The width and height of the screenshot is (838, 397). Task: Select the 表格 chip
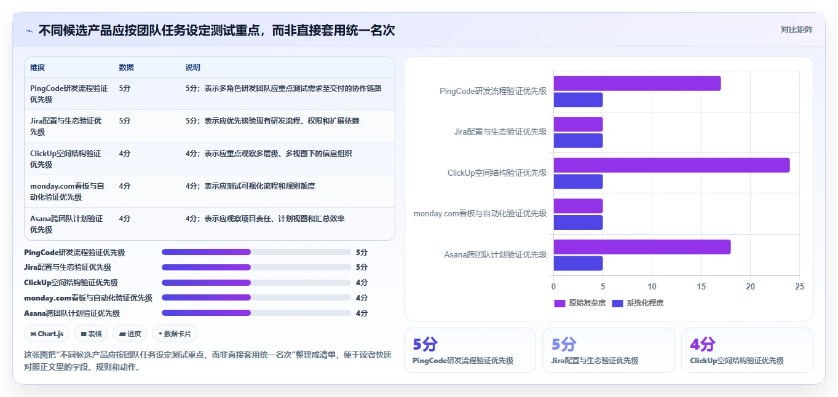point(91,334)
